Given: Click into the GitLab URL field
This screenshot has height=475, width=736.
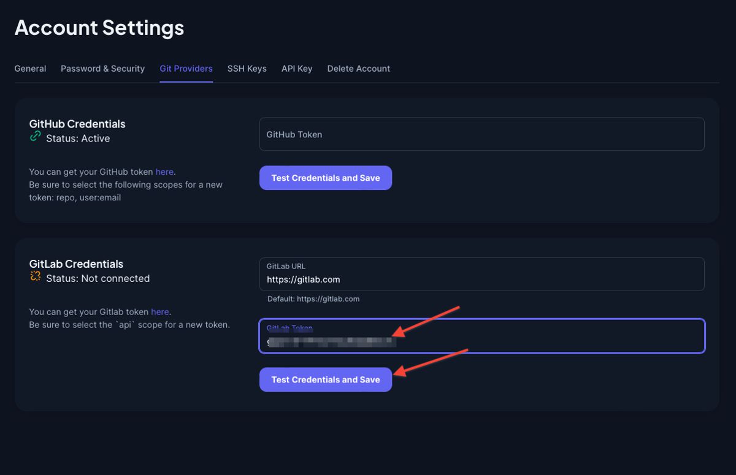Looking at the screenshot, I should (x=481, y=279).
